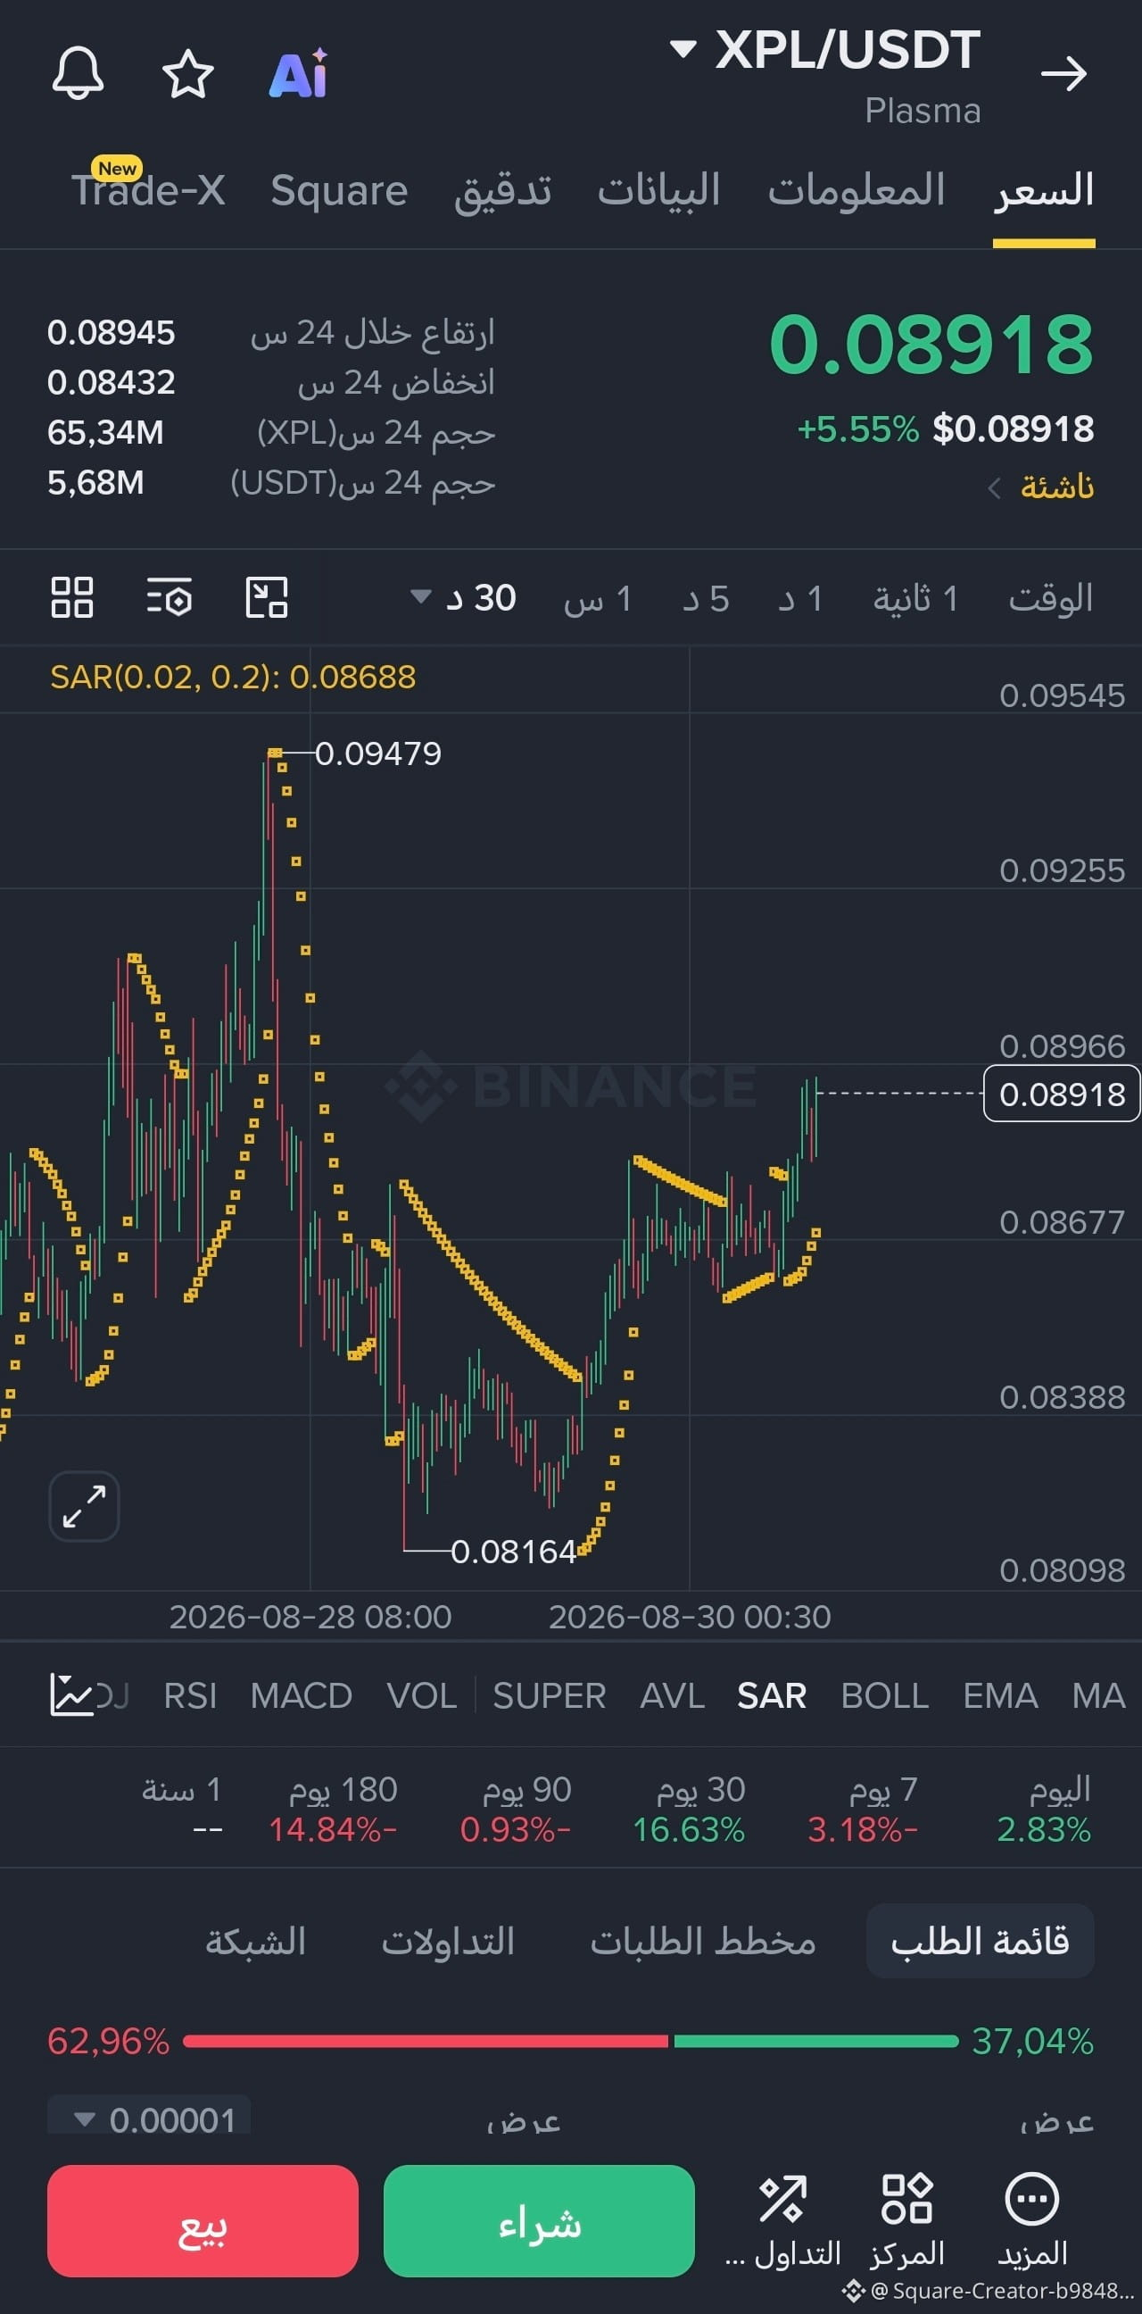Select the 1 د interval

coord(801,598)
